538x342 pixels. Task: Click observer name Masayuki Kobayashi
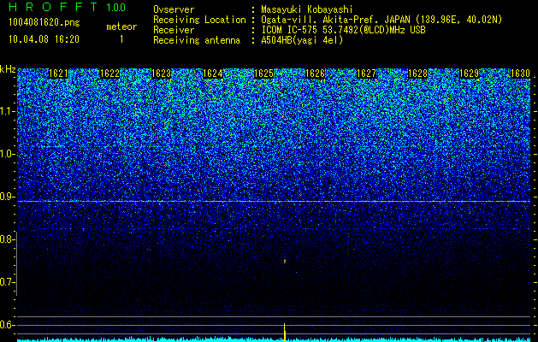click(307, 9)
